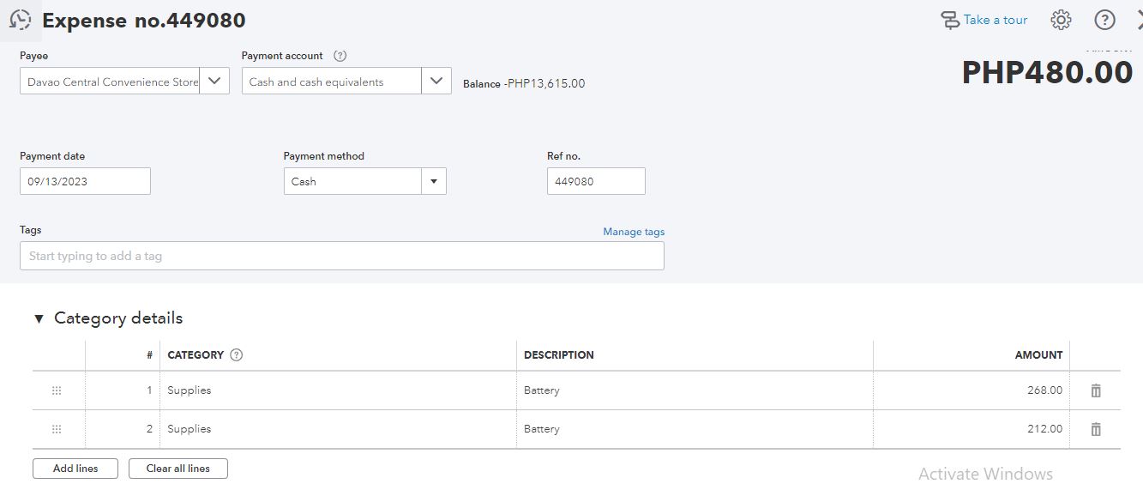This screenshot has width=1143, height=484.
Task: Focus the Ref no. input field
Action: click(595, 182)
